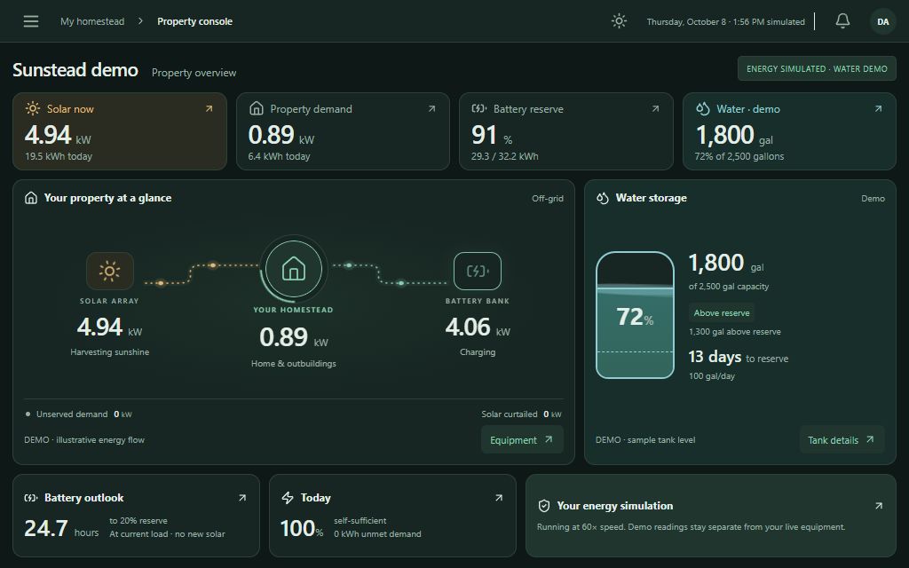Expand Battery outlook card arrow
The width and height of the screenshot is (909, 568).
242,498
